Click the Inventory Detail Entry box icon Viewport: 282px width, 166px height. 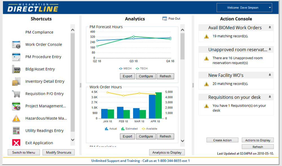click(x=16, y=81)
